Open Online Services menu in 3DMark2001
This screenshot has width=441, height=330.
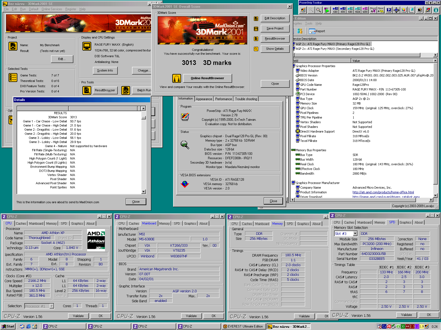click(52, 9)
